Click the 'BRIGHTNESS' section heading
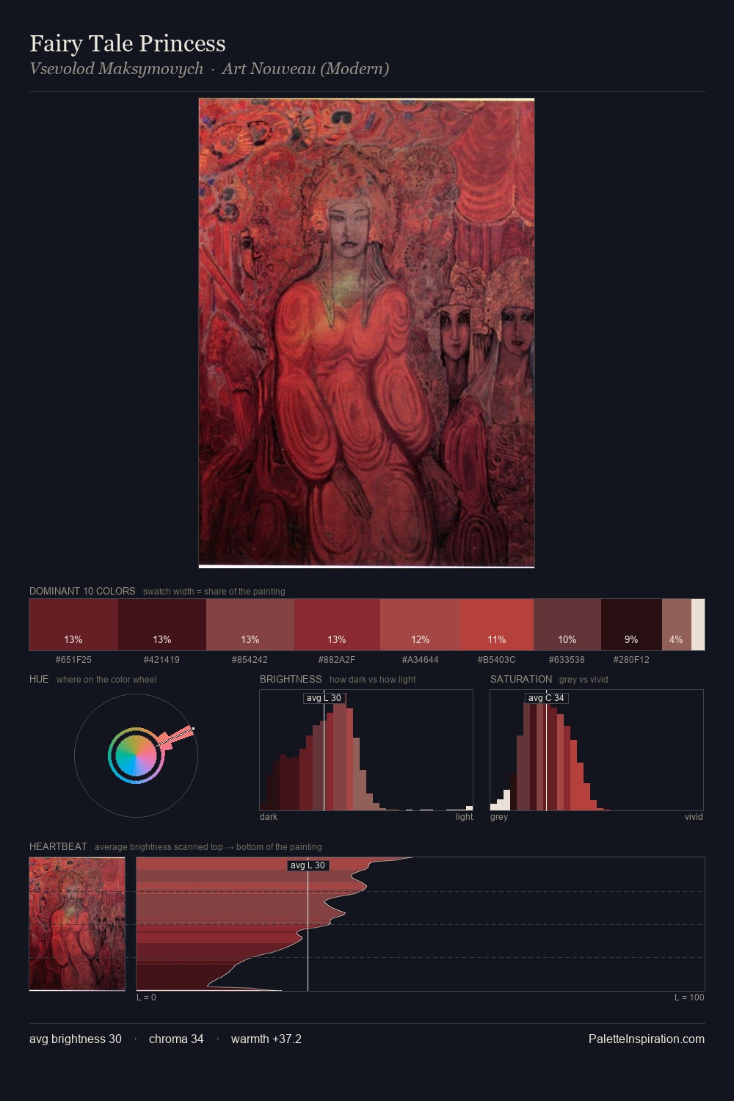The width and height of the screenshot is (734, 1101). (x=291, y=679)
